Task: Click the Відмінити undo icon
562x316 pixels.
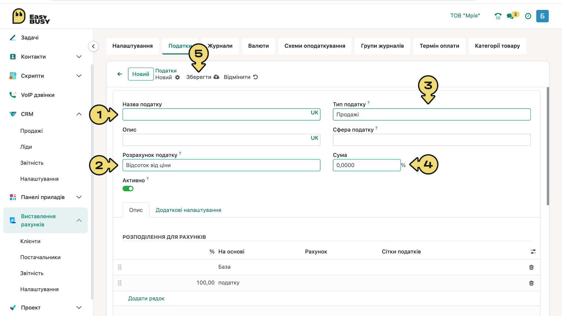Action: (x=256, y=77)
